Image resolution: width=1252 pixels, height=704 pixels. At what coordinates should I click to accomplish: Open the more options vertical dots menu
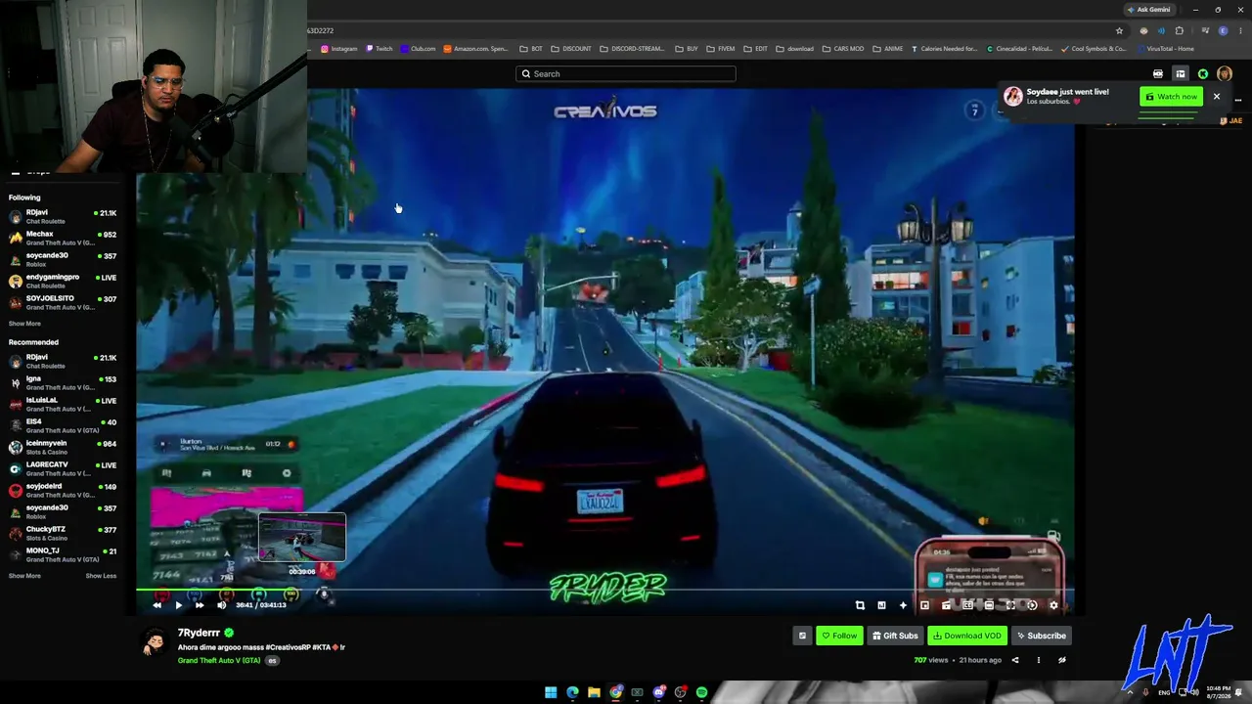point(1038,660)
